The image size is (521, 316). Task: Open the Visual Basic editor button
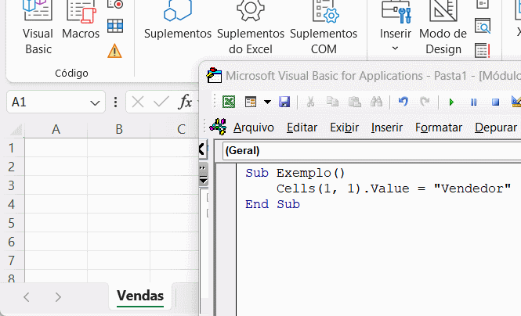37,30
